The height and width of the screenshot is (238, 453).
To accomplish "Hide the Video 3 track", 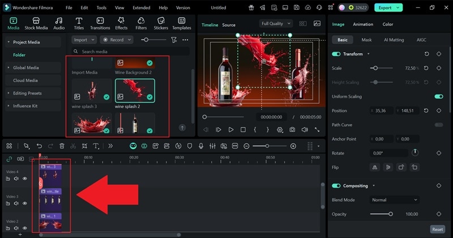I will point(24,202).
